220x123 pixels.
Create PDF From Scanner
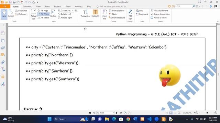[117, 11]
